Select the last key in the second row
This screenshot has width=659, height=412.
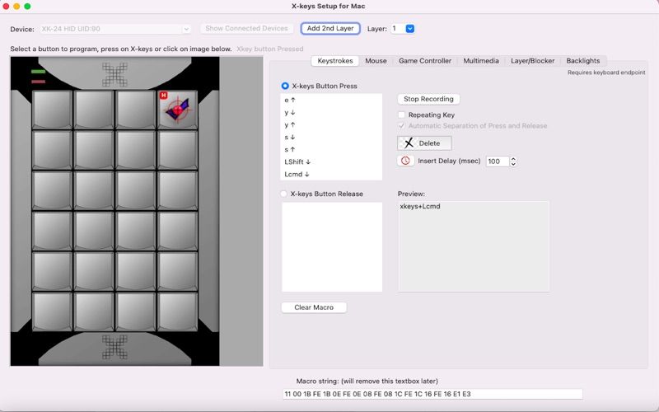(x=177, y=150)
